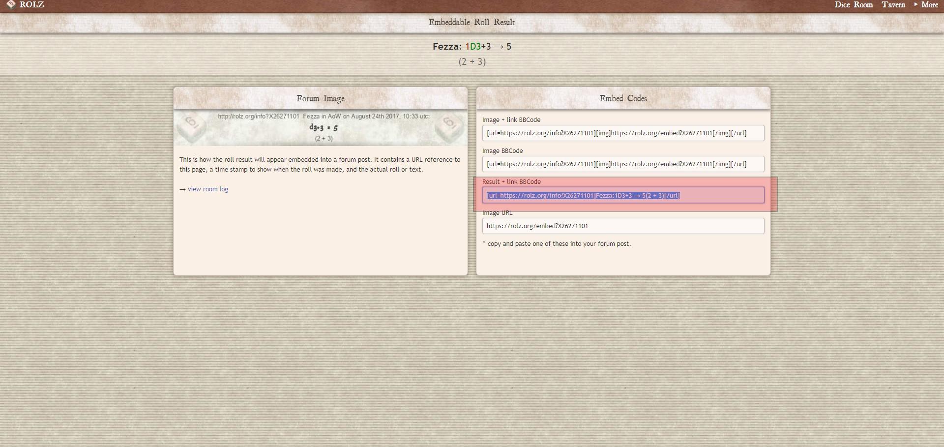Expand the More menu

926,5
